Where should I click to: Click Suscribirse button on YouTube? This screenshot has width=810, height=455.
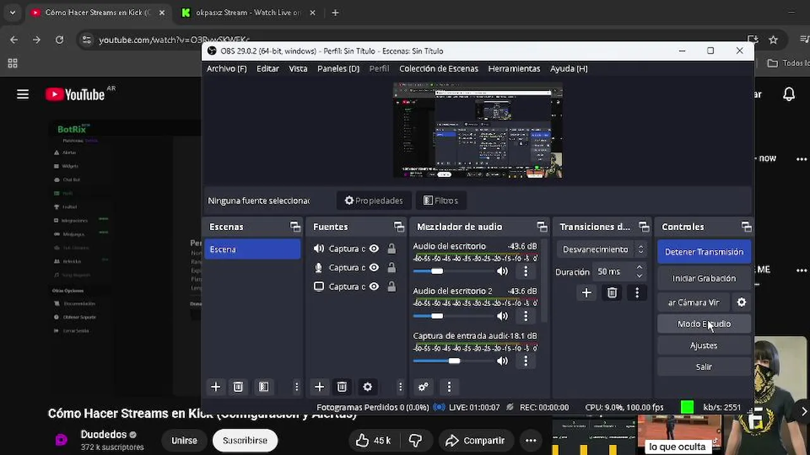(x=245, y=440)
